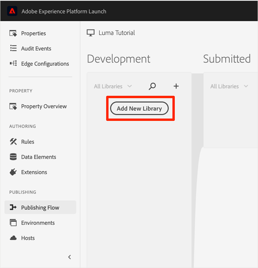This screenshot has height=268, width=258.
Task: Open Property Overview label
Action: click(44, 106)
